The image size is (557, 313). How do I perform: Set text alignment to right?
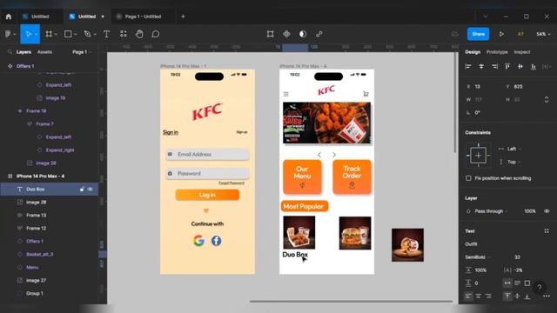pyautogui.click(x=488, y=296)
